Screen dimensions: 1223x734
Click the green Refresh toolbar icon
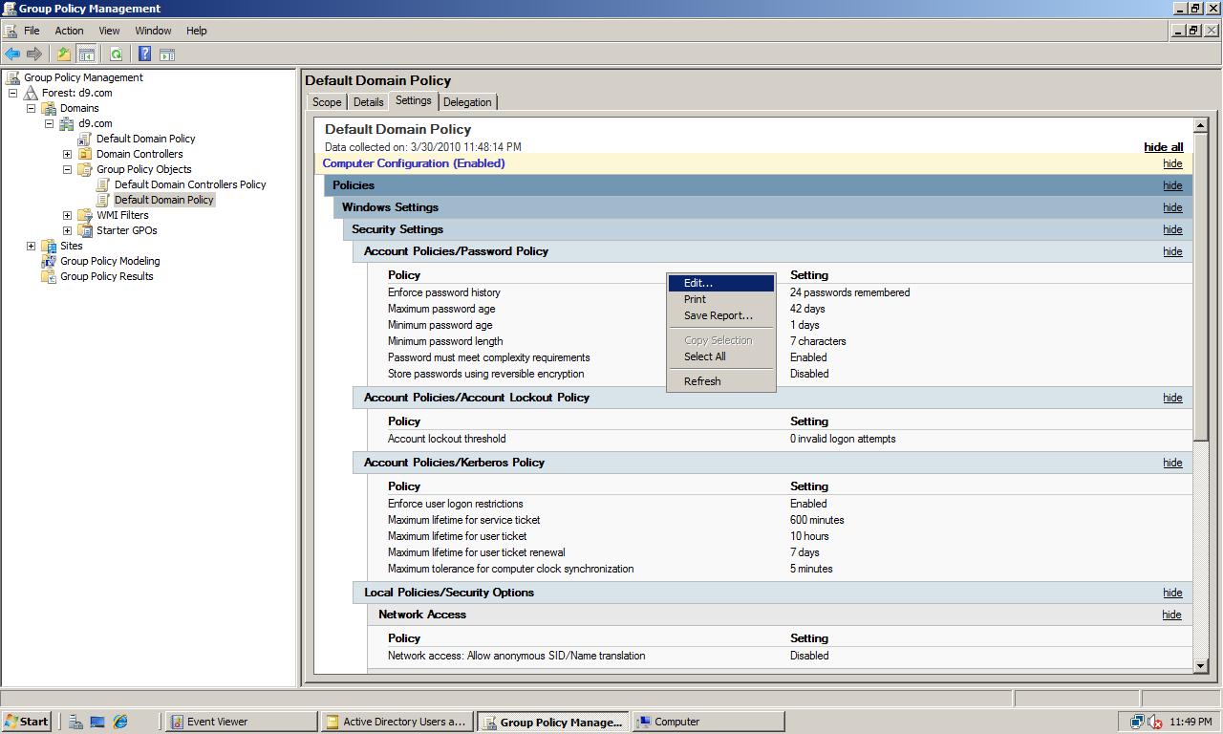pyautogui.click(x=117, y=54)
